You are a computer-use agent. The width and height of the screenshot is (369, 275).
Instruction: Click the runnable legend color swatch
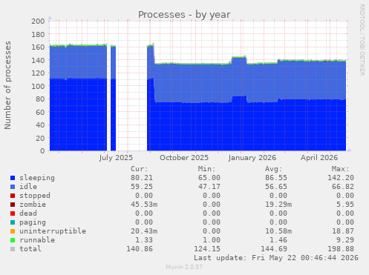pyautogui.click(x=13, y=240)
